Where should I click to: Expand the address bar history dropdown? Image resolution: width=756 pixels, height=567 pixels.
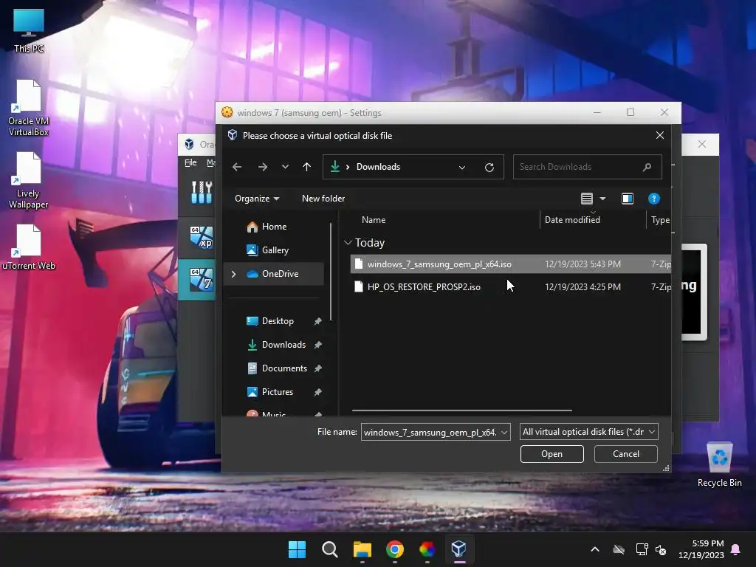point(462,168)
